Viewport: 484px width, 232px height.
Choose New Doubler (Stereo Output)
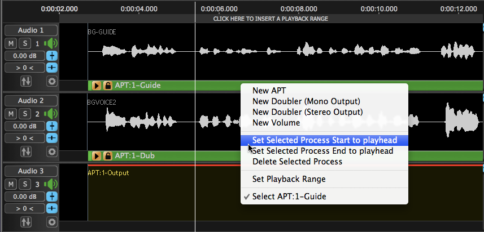tap(324, 112)
